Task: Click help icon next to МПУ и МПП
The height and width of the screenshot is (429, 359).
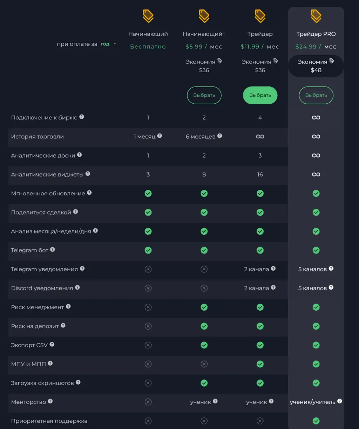Action: 50,364
